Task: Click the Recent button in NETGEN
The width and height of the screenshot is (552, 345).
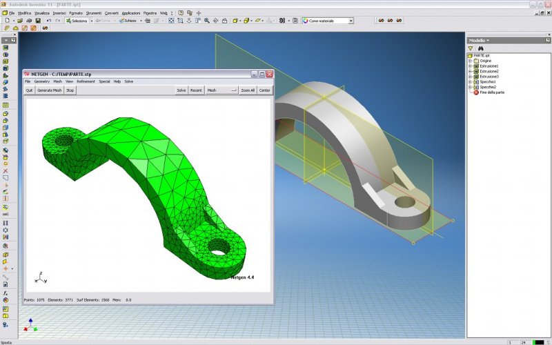Action: 196,90
